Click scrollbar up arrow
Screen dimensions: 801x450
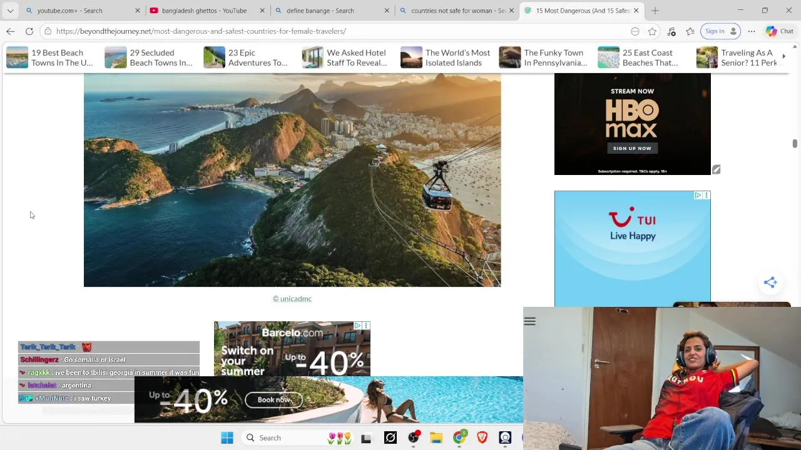[x=795, y=46]
